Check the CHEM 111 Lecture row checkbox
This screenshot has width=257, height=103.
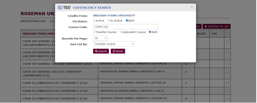(x=227, y=83)
